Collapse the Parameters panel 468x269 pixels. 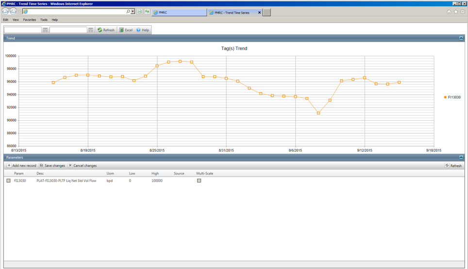461,158
